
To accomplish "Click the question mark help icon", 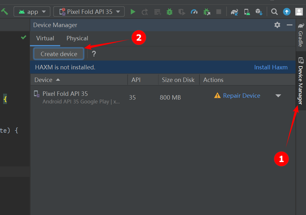I will point(94,54).
